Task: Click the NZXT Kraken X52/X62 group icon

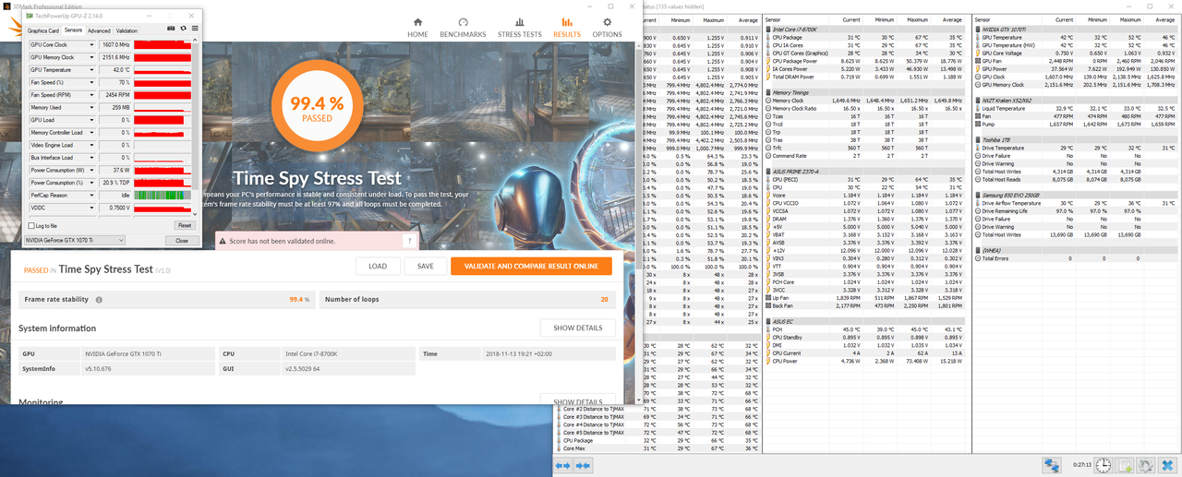Action: 978,101
